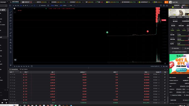The image size is (189, 106).
Task: Select the 5y range at chart bottom
Action: pyautogui.click(x=15, y=66)
